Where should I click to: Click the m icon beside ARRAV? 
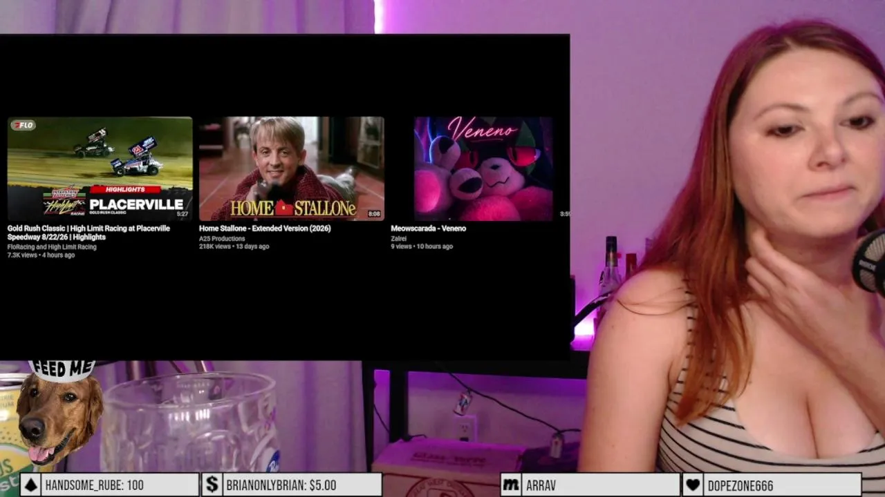pos(511,485)
